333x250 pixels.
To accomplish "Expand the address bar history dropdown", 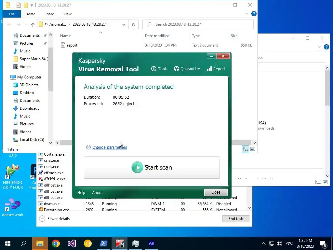I will coord(124,25).
